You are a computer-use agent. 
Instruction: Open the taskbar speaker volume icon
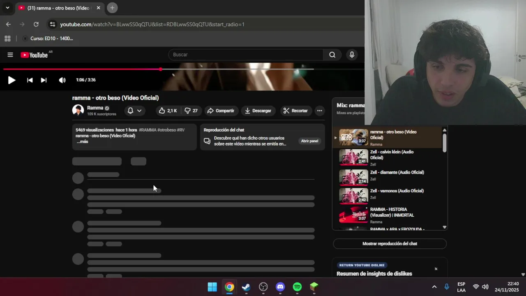pos(485,287)
